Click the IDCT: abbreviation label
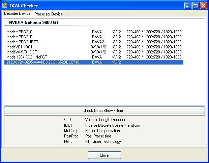This screenshot has height=163, width=209. coord(69,125)
